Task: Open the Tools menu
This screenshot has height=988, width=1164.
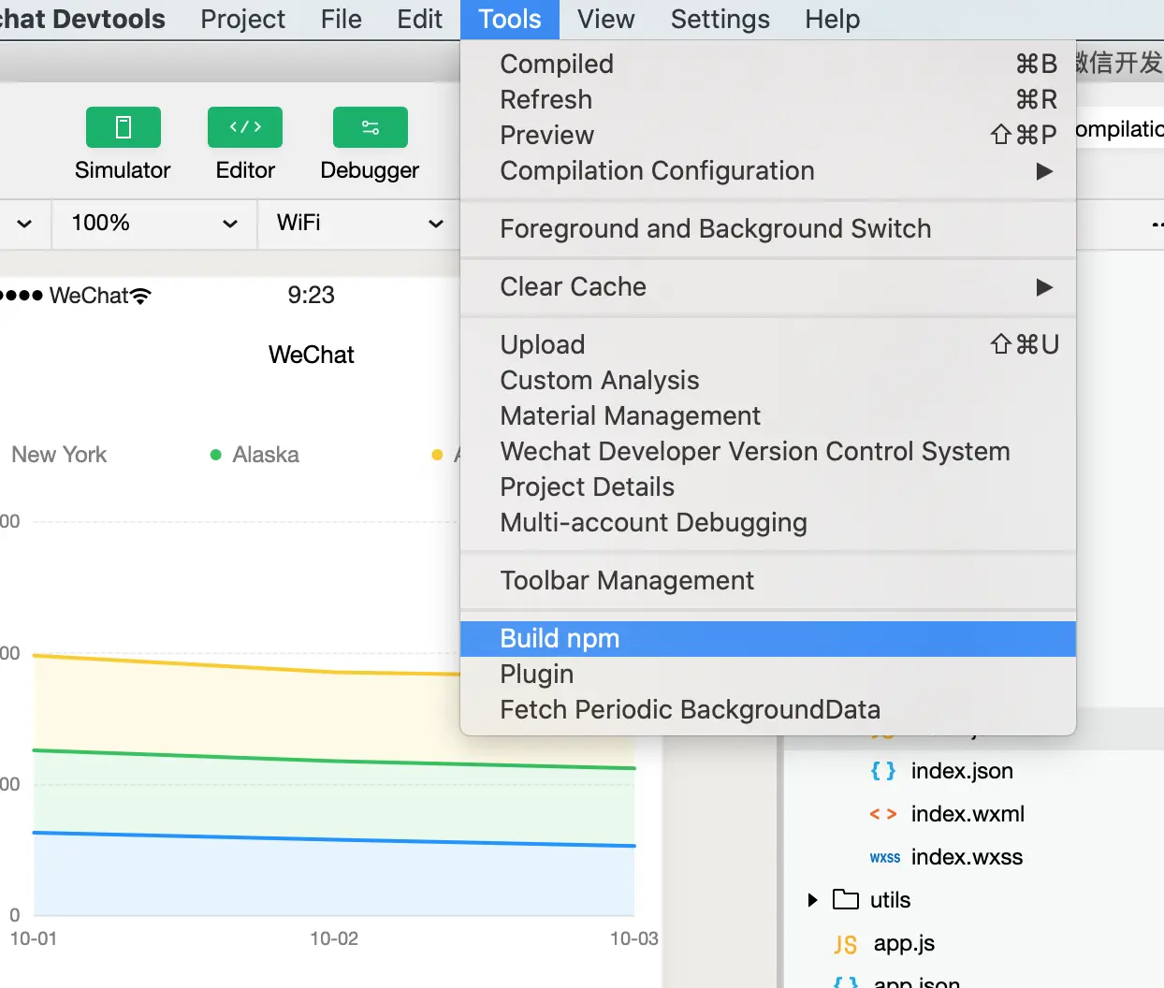Action: pos(510,20)
